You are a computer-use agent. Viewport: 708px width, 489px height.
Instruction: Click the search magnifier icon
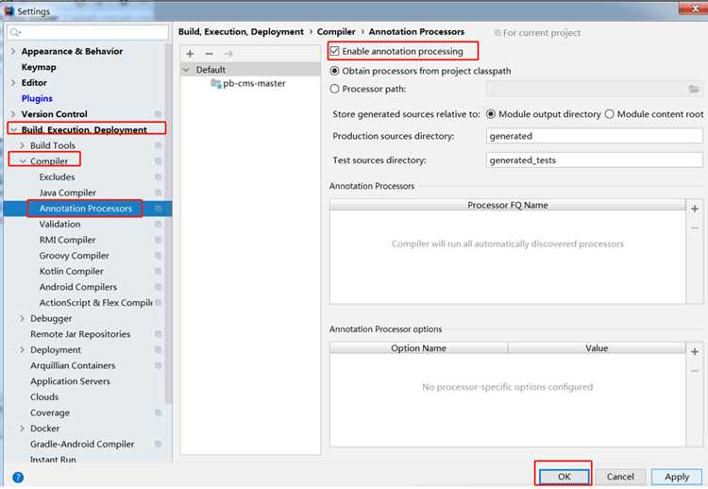(x=15, y=32)
